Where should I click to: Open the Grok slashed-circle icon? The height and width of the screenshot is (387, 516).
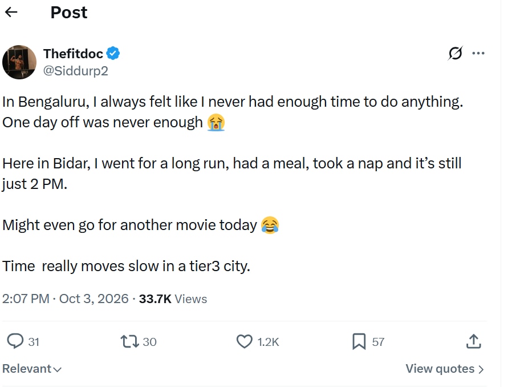pos(456,53)
